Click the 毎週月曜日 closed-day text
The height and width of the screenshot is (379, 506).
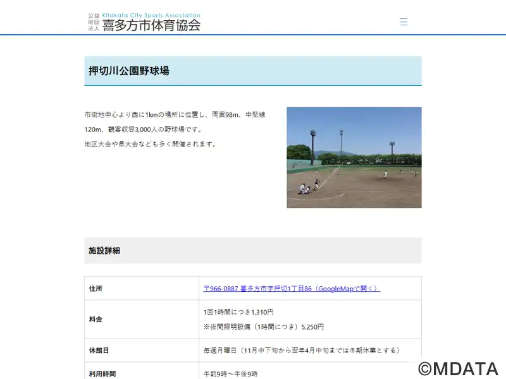(302, 351)
